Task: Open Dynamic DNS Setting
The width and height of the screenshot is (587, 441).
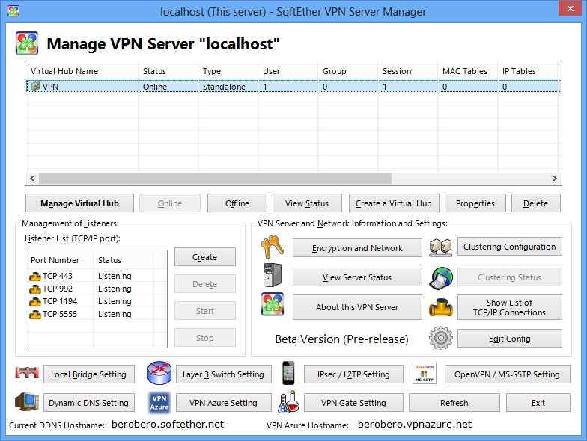Action: click(x=89, y=403)
